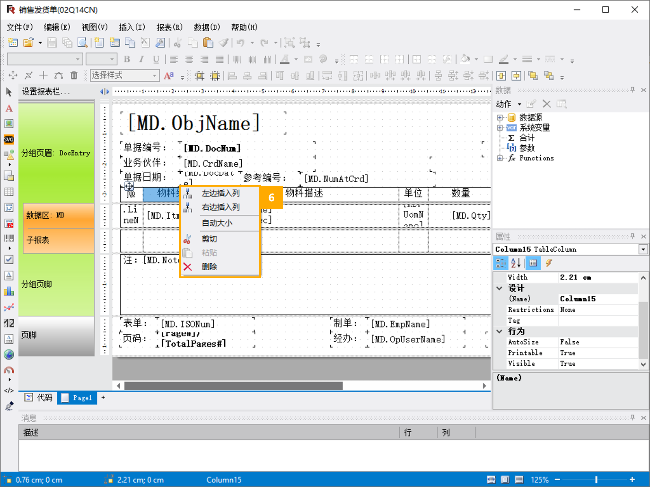
Task: Open the font size combo box
Action: tap(102, 59)
